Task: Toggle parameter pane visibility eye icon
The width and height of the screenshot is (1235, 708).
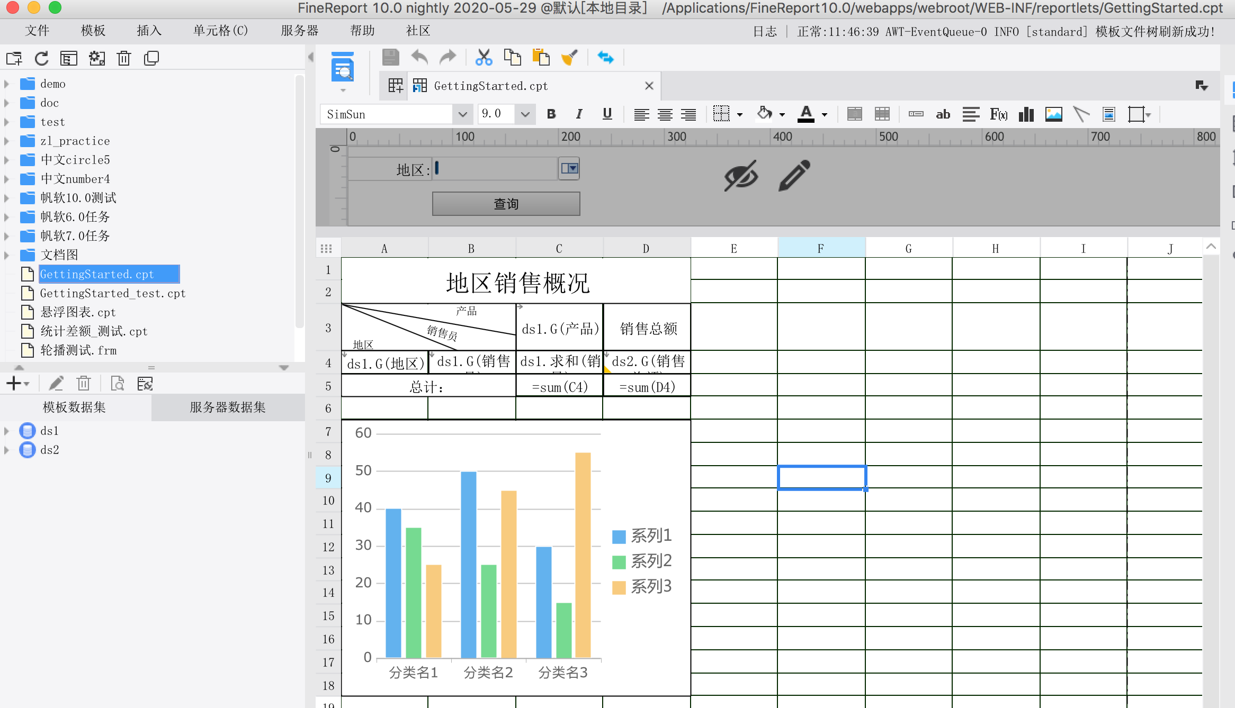Action: coord(741,176)
